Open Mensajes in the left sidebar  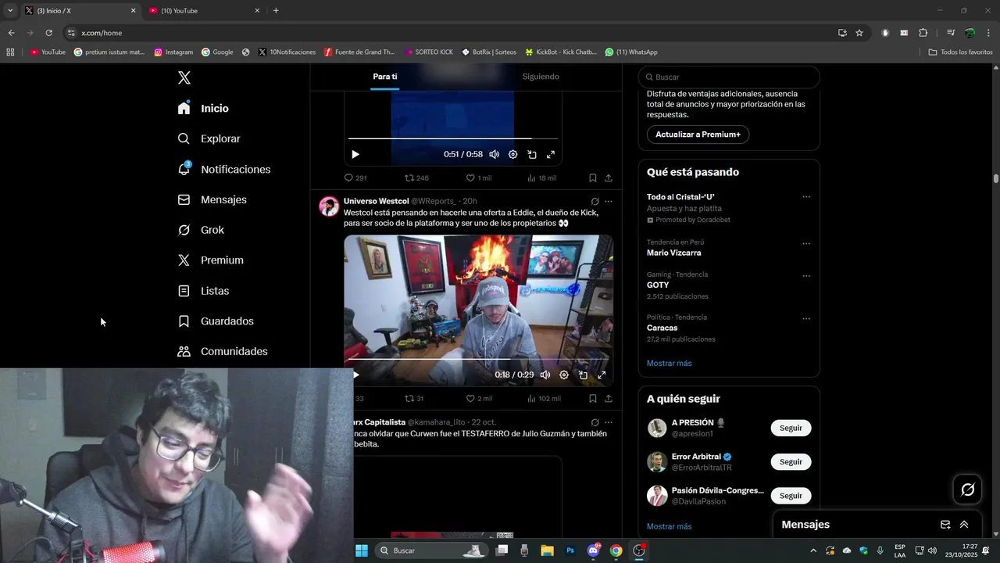212,199
